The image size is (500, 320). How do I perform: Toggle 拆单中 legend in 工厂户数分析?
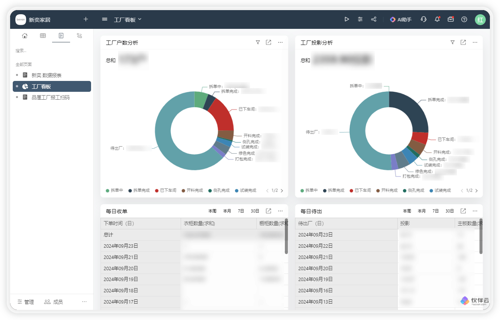coord(114,190)
